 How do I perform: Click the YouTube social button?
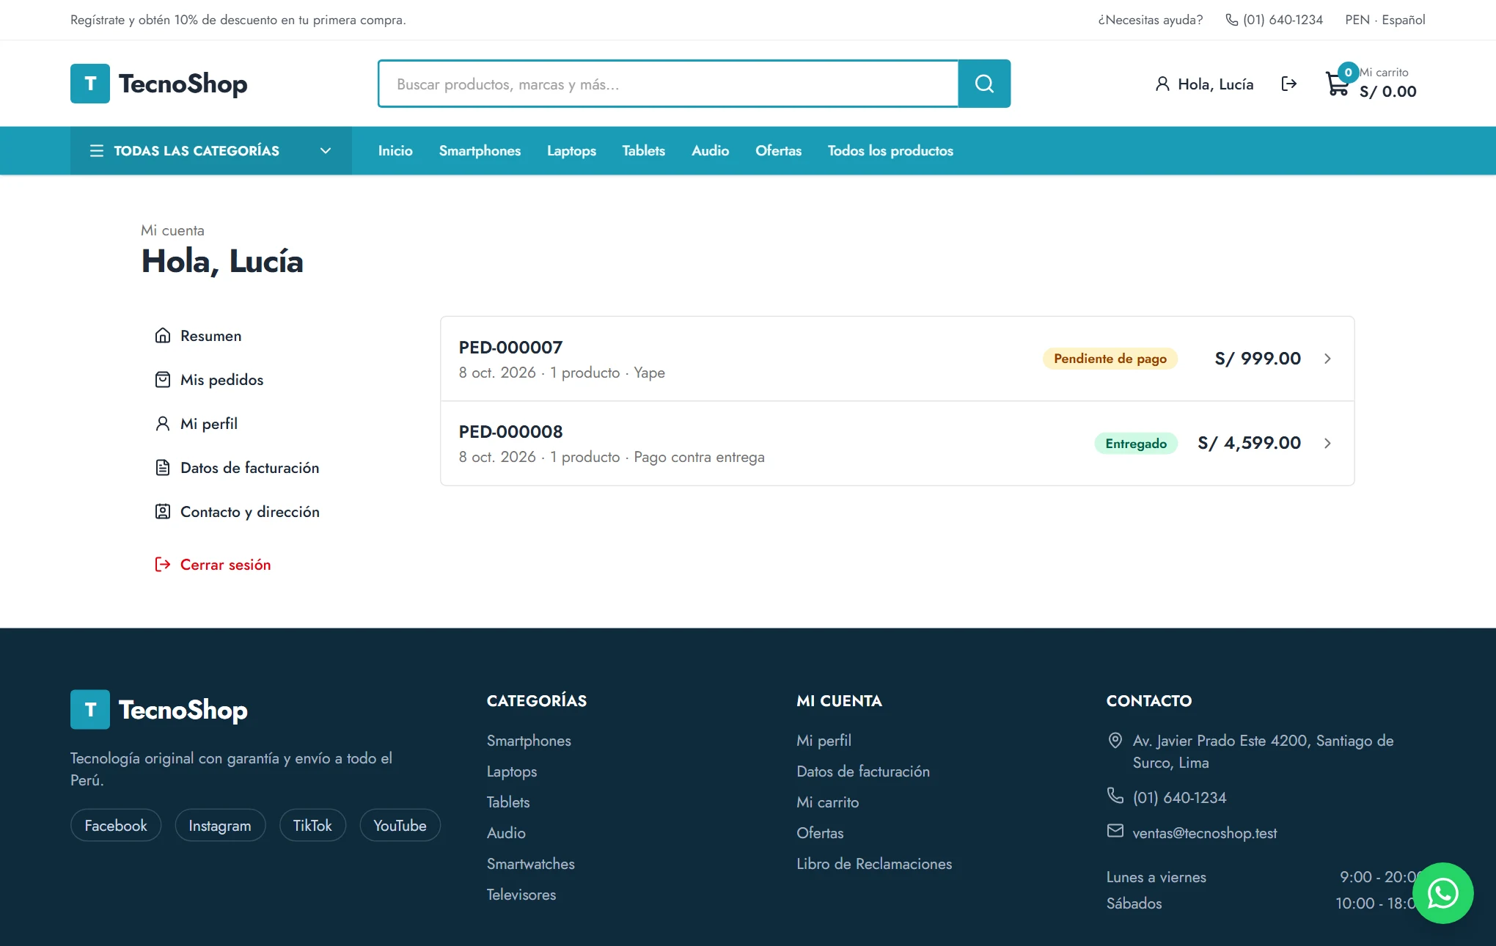click(400, 825)
